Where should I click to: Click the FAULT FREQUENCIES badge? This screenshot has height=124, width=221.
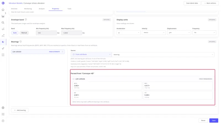click(206, 79)
